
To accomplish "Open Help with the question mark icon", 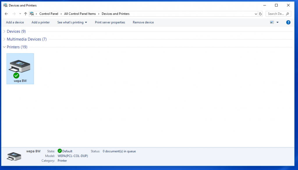I will coord(288,22).
